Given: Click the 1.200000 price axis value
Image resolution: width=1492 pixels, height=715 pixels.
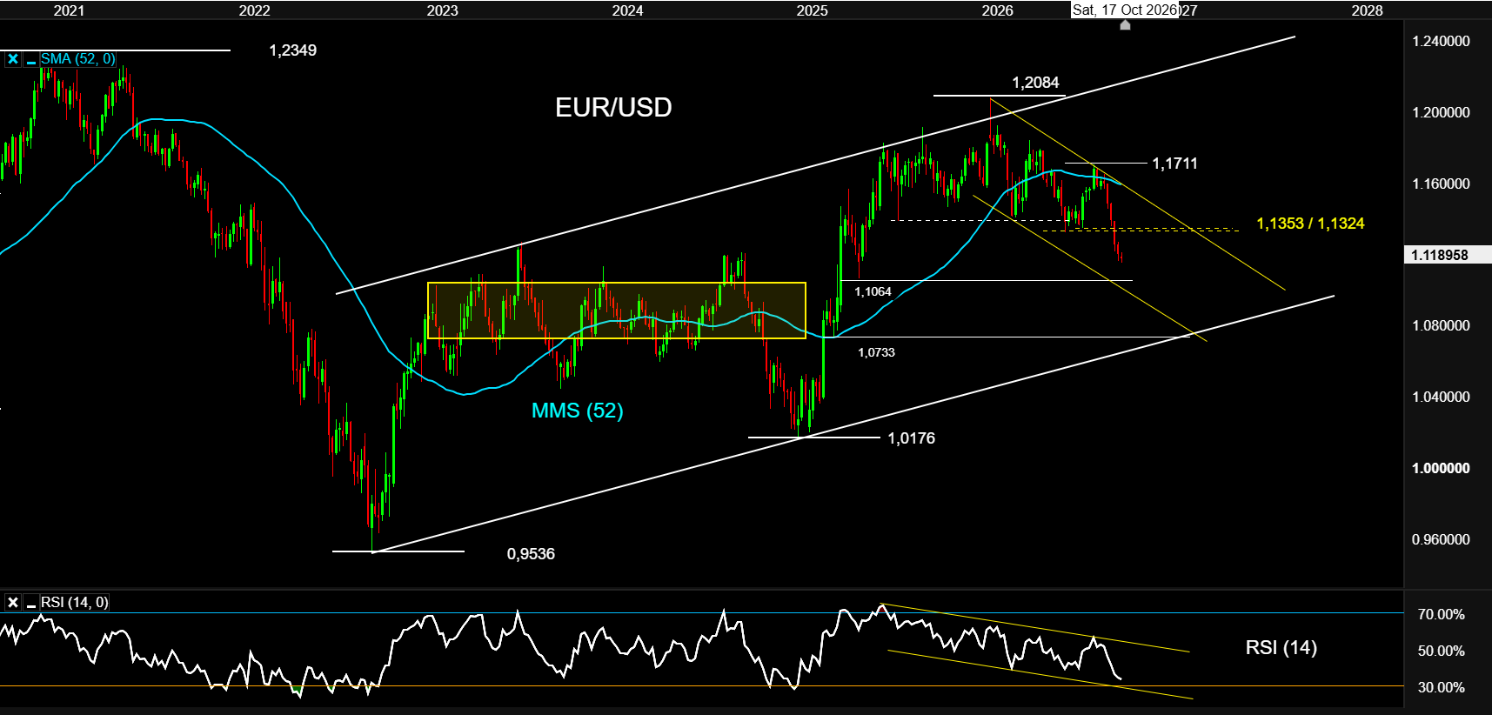Looking at the screenshot, I should (1441, 112).
